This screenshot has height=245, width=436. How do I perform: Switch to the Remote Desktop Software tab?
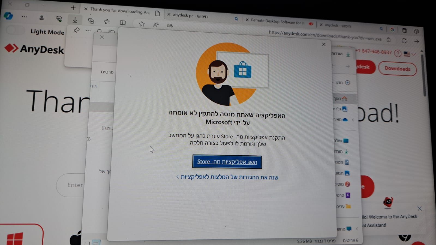(x=277, y=21)
